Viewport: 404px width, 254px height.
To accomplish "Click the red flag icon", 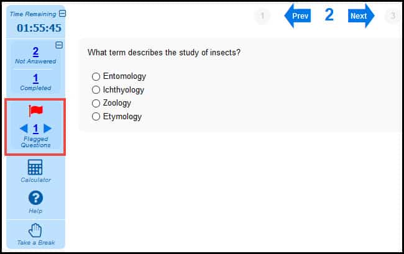I will (35, 111).
